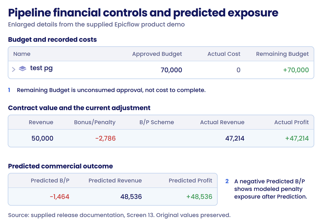Click the Actual Revenue column header
Viewport: 322px width, 223px height.
point(222,122)
